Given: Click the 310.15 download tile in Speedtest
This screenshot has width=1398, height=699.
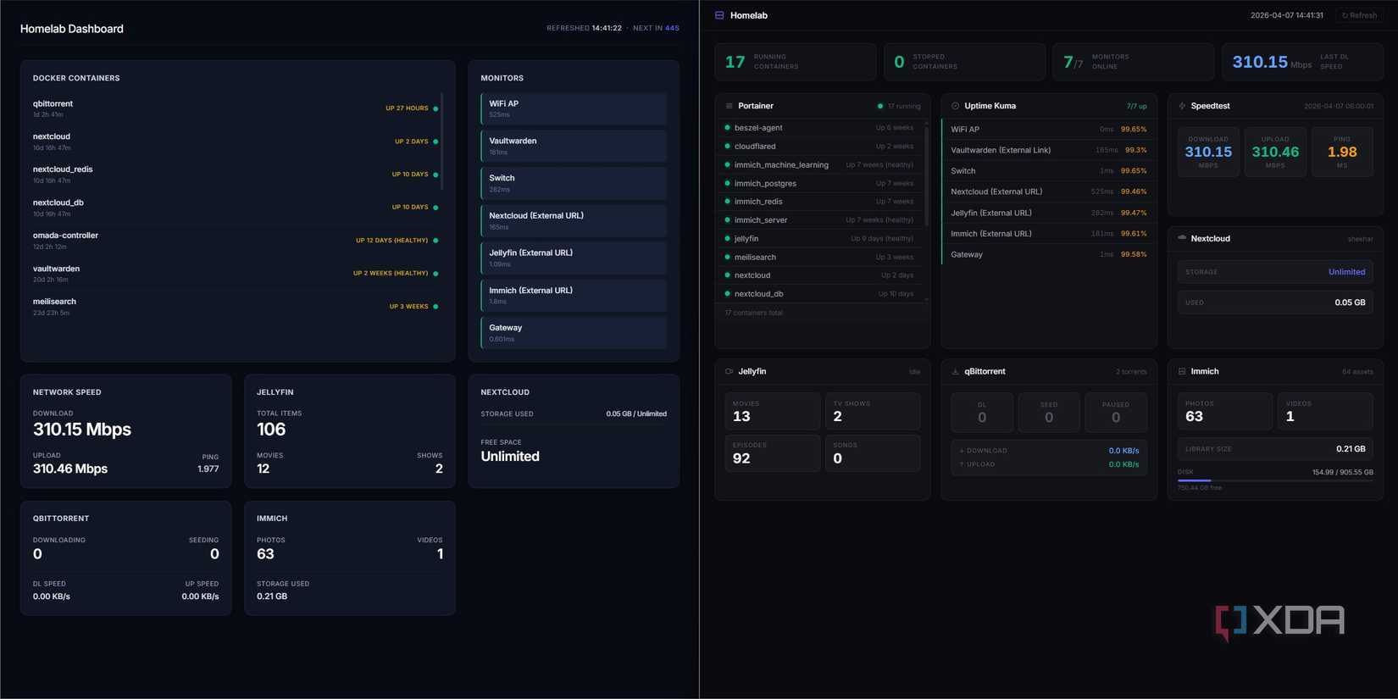Looking at the screenshot, I should coord(1208,152).
